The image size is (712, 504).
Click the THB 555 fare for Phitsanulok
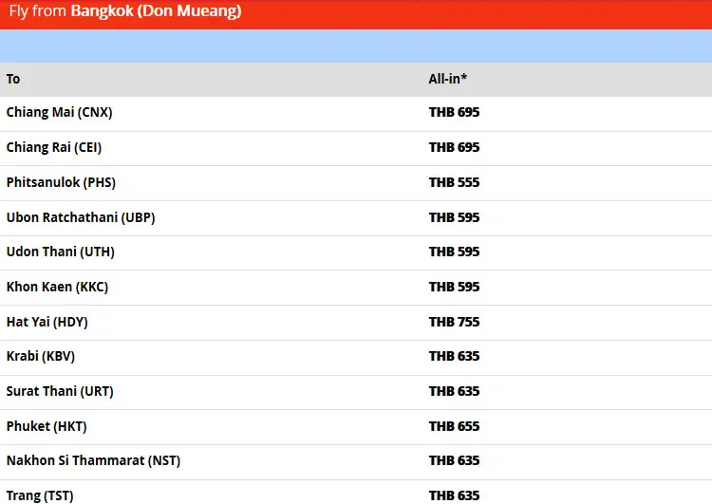[454, 182]
